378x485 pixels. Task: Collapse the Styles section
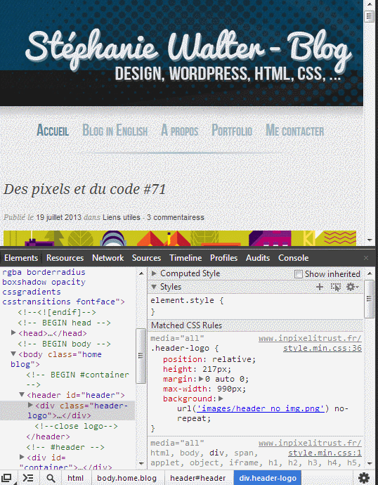pyautogui.click(x=154, y=287)
